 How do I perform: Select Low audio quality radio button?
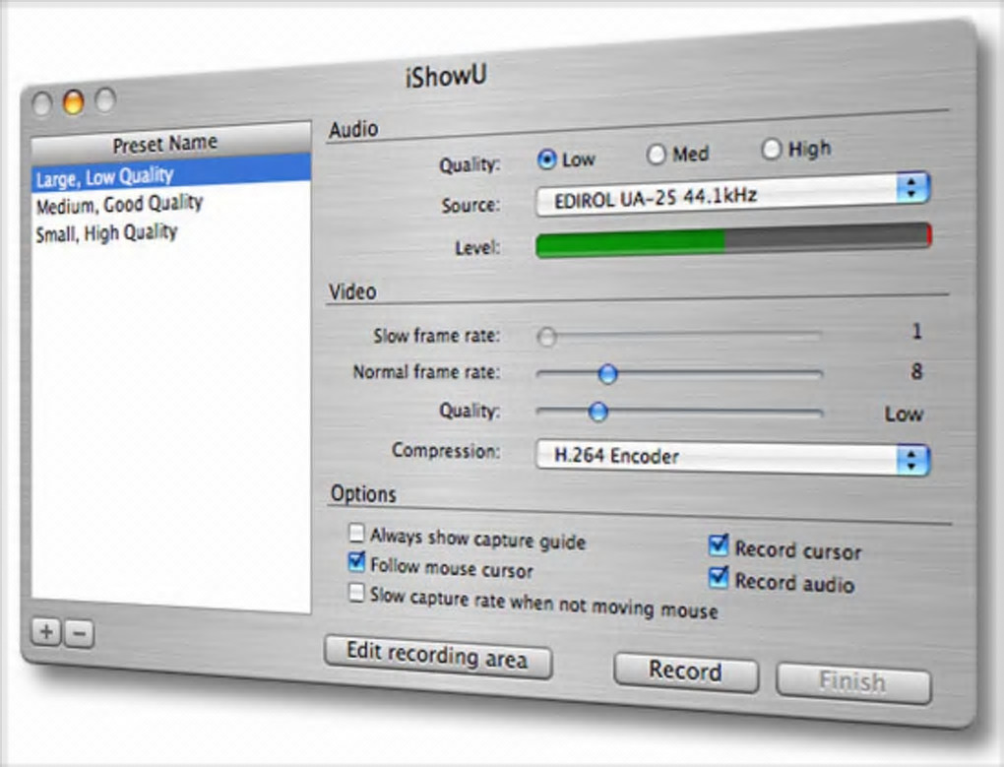click(x=546, y=159)
